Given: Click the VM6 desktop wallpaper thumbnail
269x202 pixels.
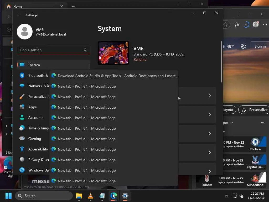Looking at the screenshot, I should pos(113,53).
